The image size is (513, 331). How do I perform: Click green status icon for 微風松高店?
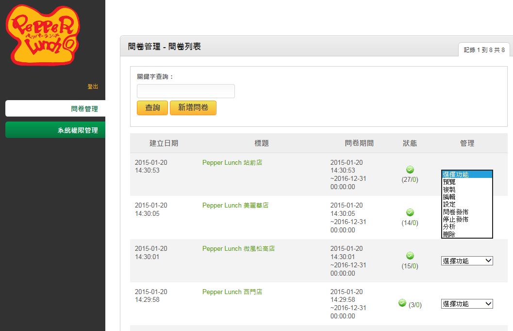(410, 256)
